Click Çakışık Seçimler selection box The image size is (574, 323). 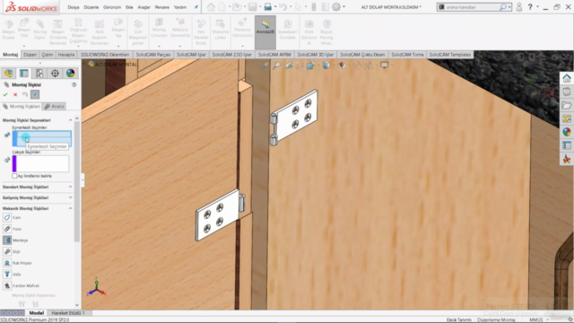tap(40, 163)
